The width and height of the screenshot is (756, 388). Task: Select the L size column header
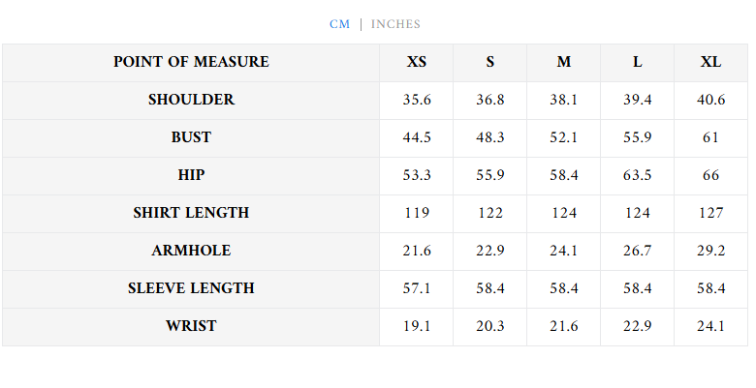(638, 62)
